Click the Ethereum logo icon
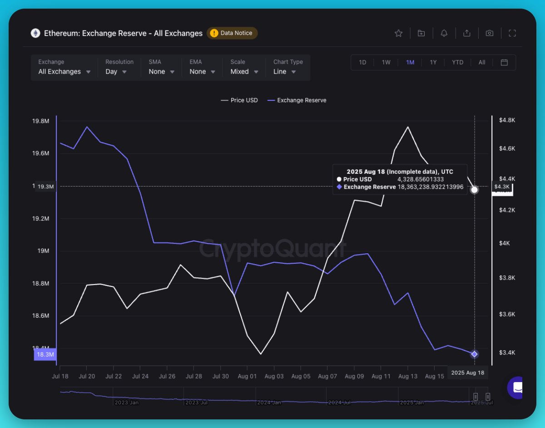 [35, 33]
